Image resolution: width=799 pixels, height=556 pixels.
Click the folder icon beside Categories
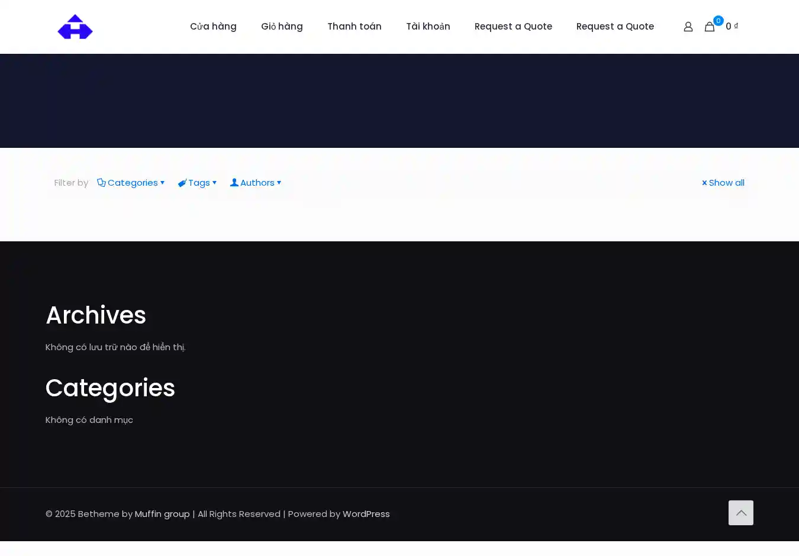pos(101,183)
